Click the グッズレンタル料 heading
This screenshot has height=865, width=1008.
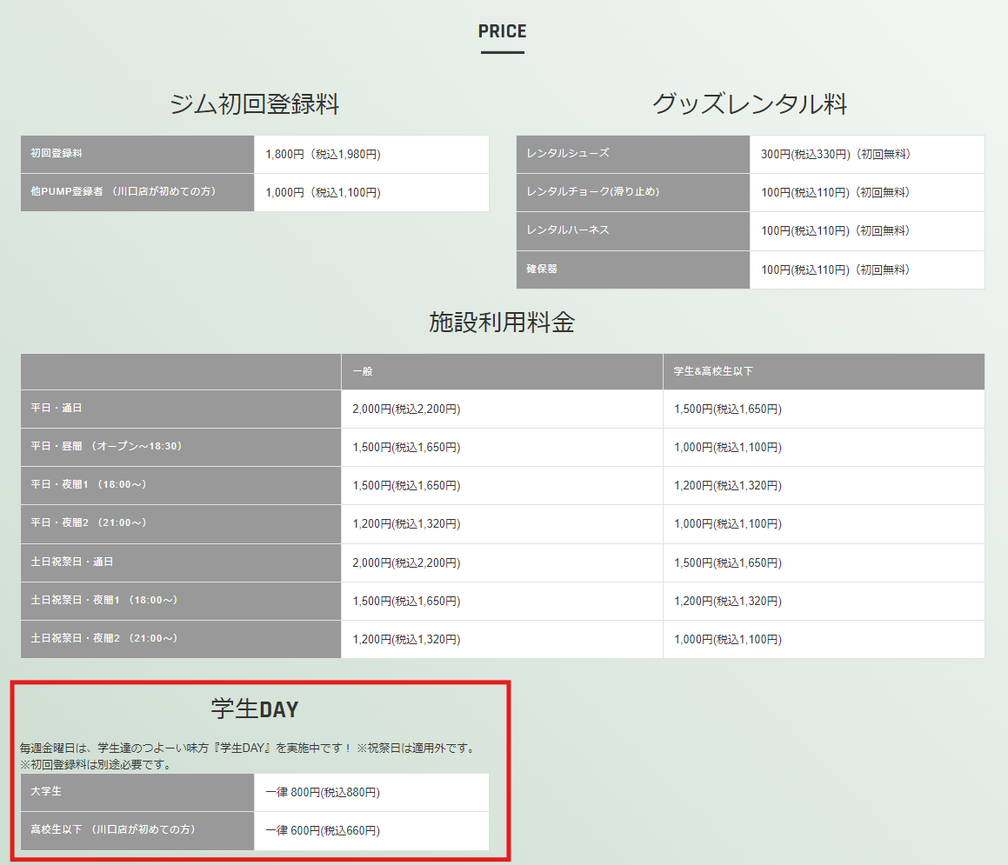tap(749, 105)
